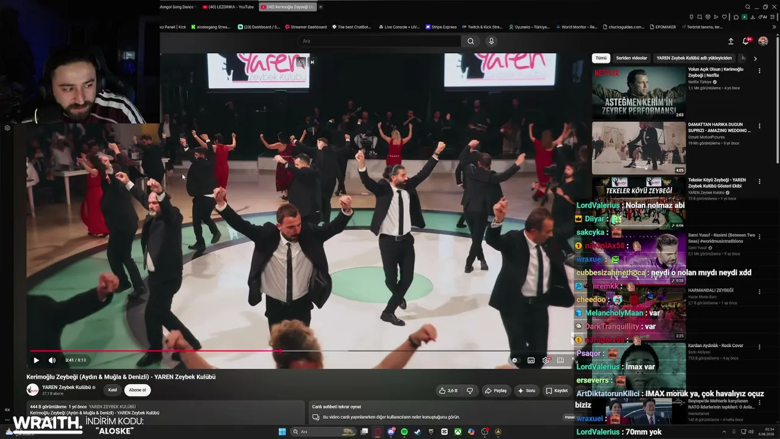Start voice search with the microphone
Viewport: 780px width, 439px height.
(491, 41)
